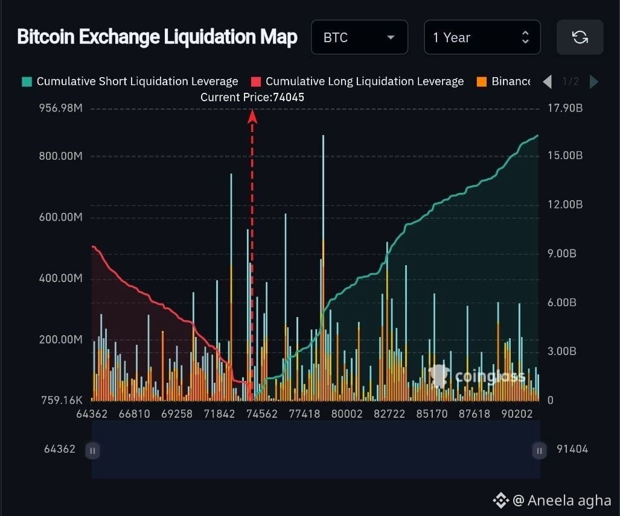Click the refresh chart icon button
This screenshot has width=620, height=516.
pyautogui.click(x=580, y=37)
